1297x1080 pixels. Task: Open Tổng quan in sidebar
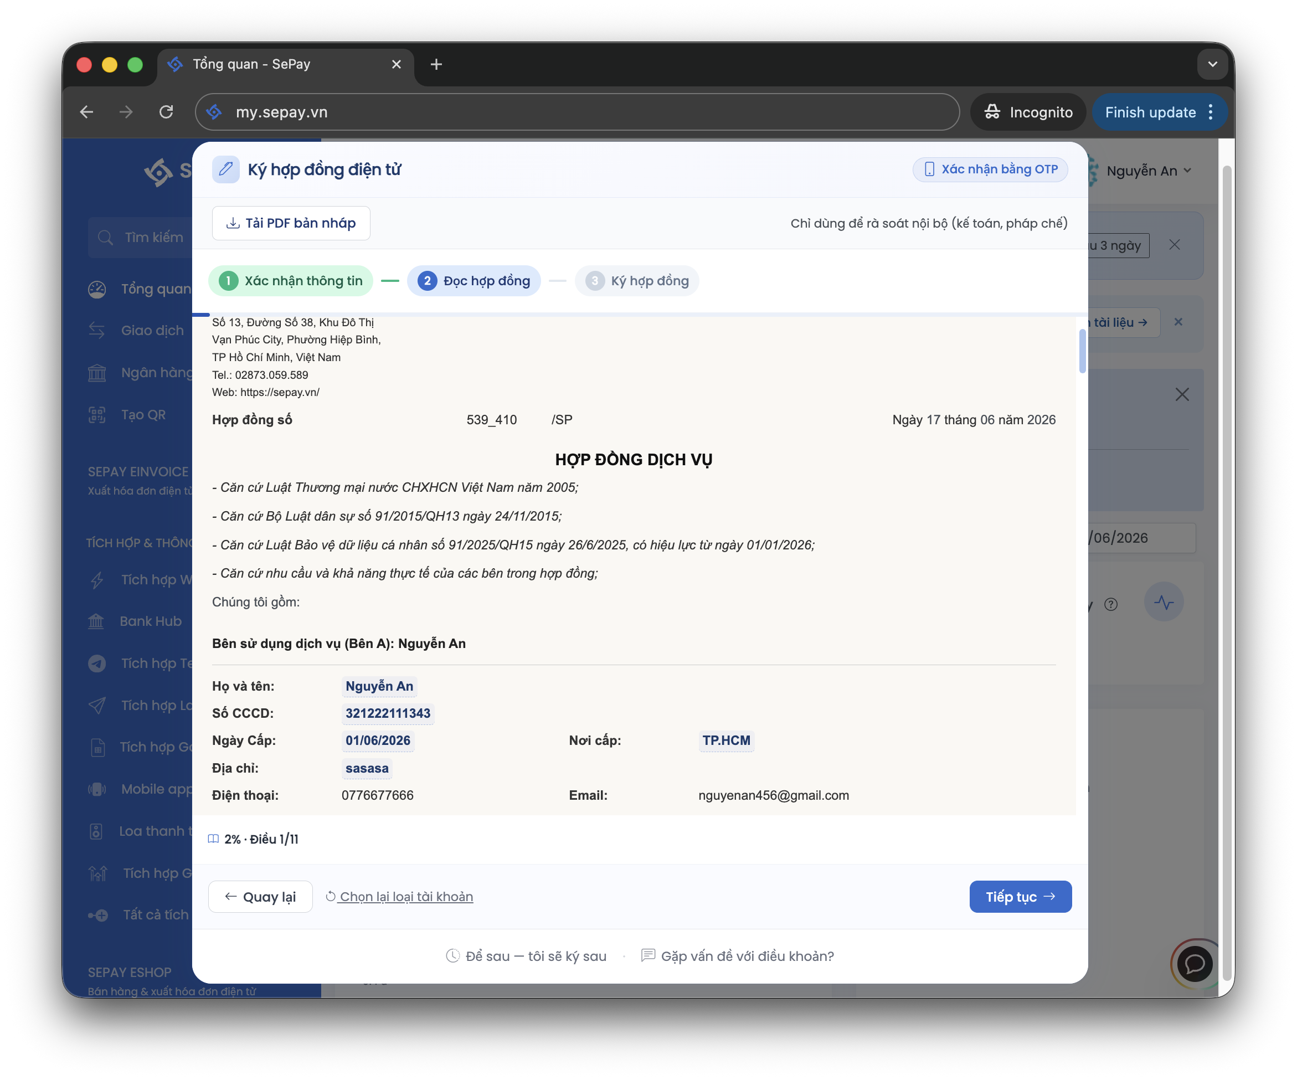140,289
